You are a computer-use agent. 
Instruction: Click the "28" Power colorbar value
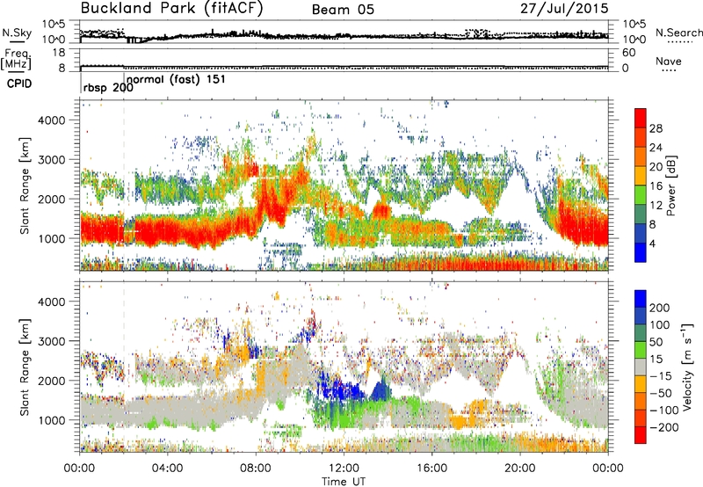pyautogui.click(x=656, y=128)
